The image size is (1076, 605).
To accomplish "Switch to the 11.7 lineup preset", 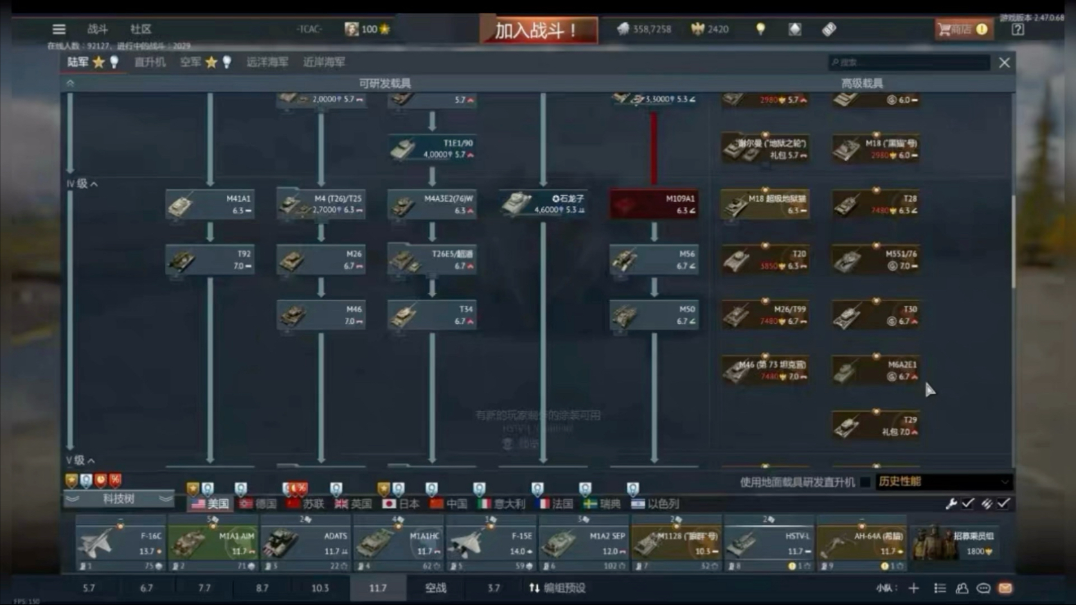I will (x=378, y=588).
